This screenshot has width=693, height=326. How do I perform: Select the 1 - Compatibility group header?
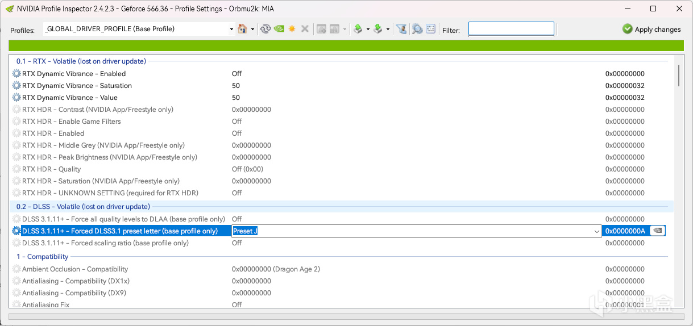(x=42, y=257)
